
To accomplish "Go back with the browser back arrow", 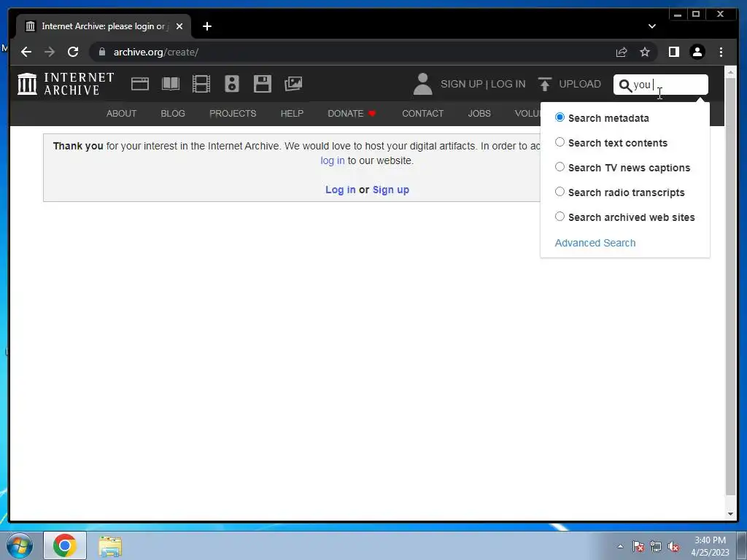I will coord(26,52).
